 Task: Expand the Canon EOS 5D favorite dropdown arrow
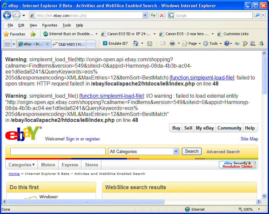click(x=154, y=34)
